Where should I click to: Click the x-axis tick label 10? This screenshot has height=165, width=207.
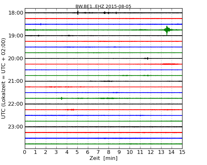pyautogui.click(x=130, y=152)
